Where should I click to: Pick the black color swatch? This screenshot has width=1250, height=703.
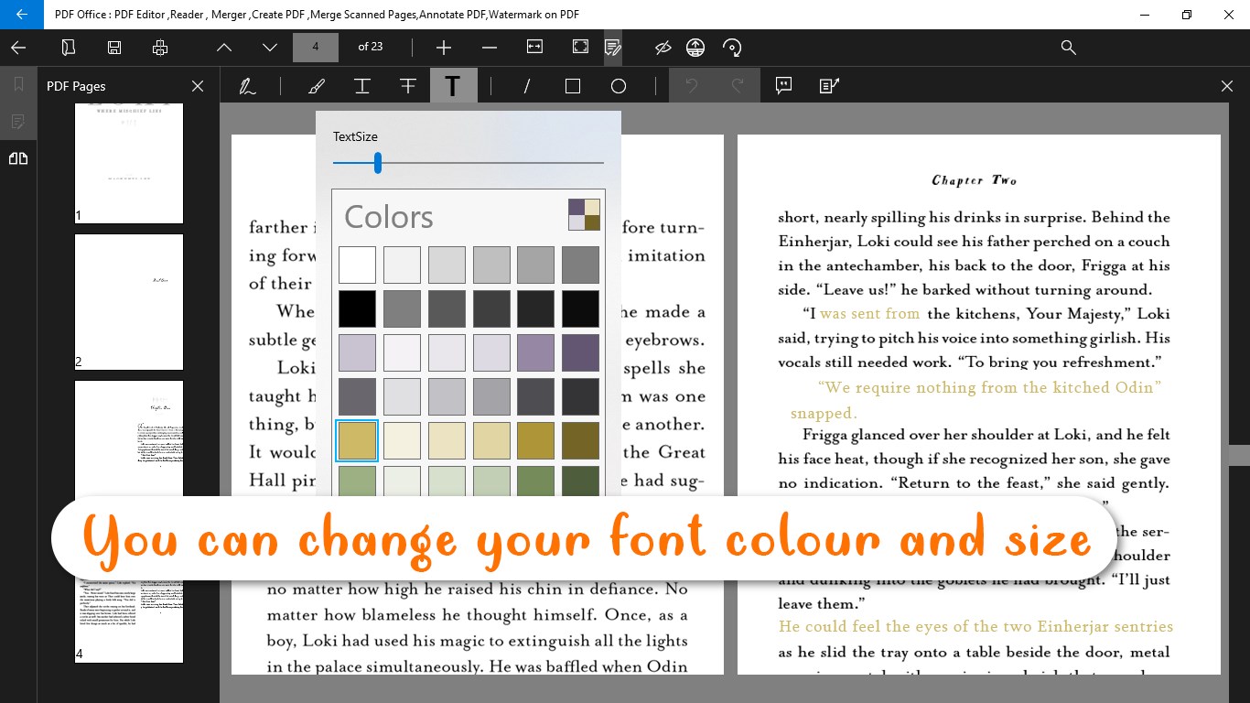pos(357,308)
